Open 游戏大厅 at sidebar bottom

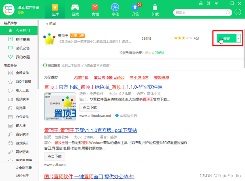point(22,176)
